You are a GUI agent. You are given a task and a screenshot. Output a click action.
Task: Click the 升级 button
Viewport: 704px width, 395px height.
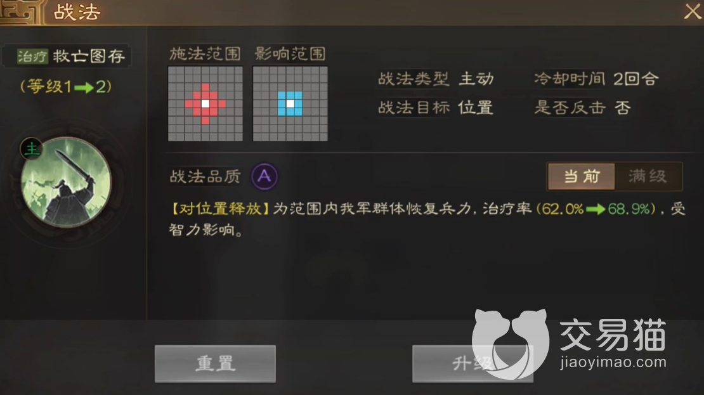point(473,363)
